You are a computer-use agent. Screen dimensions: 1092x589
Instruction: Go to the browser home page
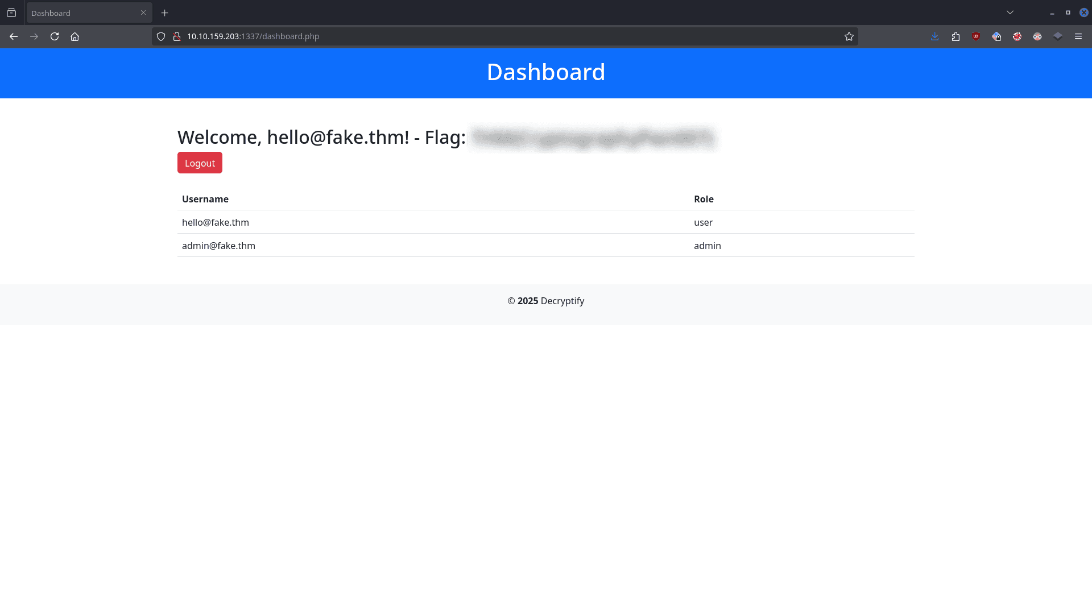pyautogui.click(x=75, y=36)
